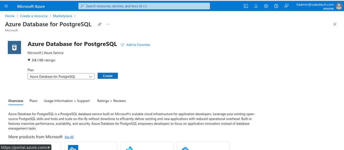Screen dimensions: 344x150
Task: Show notifications bell panel
Action: point(256,6)
